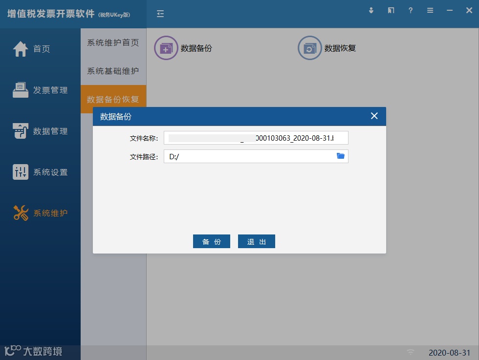Close the 数据备份 dialog
Viewport: 479px width, 360px height.
(x=374, y=116)
